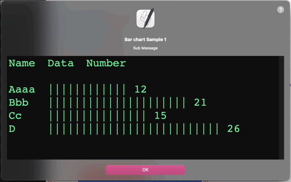The image size is (291, 182).
Task: Click the number 26 value
Action: 233,129
